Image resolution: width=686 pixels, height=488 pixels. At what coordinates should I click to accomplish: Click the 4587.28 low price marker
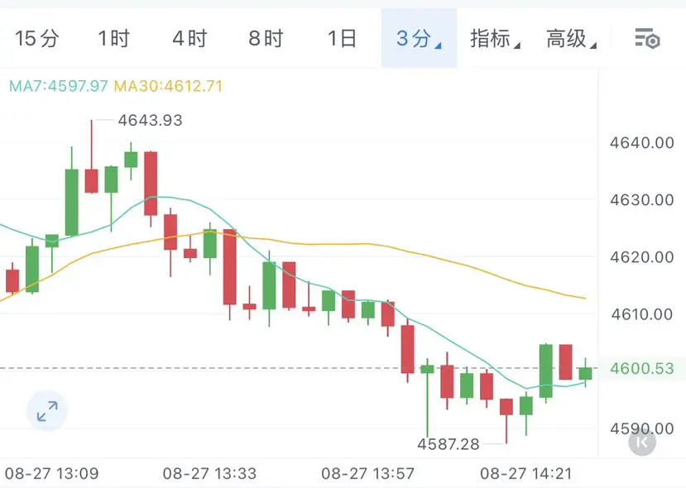coord(449,444)
